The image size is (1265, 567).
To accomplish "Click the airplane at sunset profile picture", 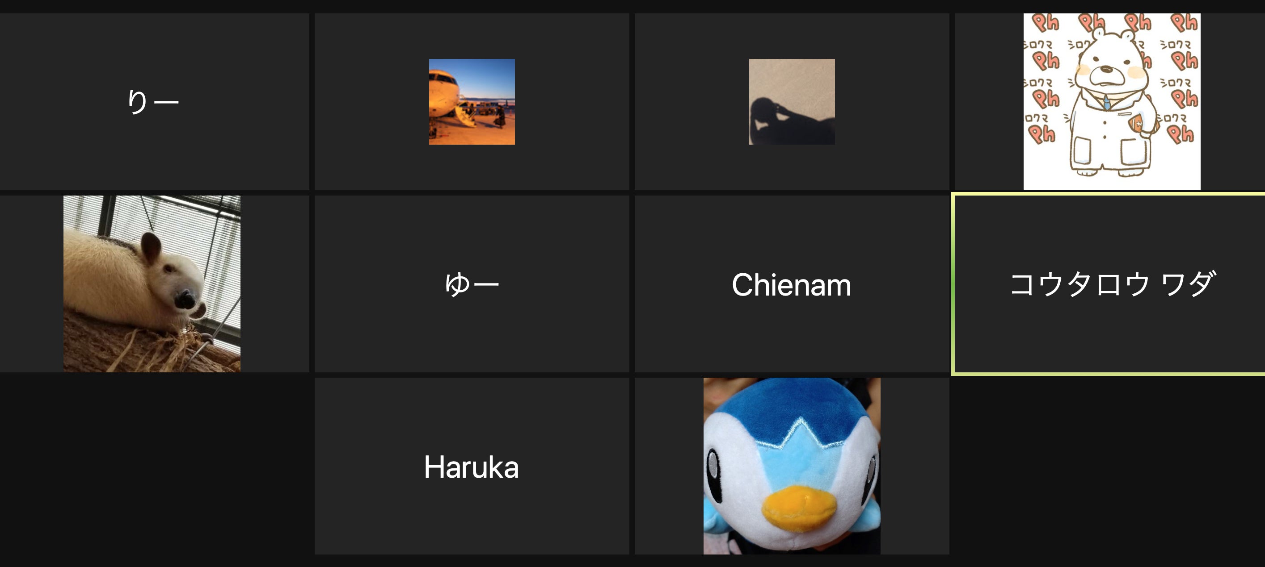I will pyautogui.click(x=472, y=101).
